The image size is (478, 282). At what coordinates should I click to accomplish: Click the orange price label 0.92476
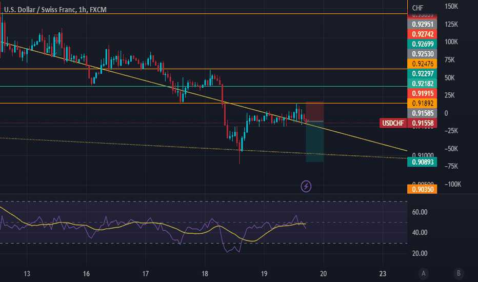pyautogui.click(x=422, y=64)
